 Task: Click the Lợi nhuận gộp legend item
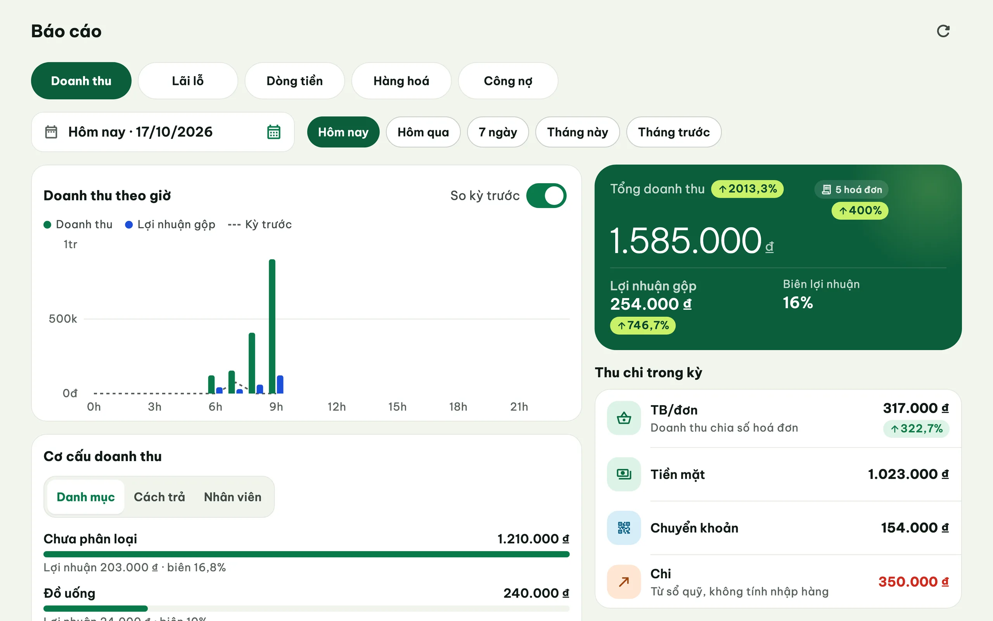(x=170, y=224)
